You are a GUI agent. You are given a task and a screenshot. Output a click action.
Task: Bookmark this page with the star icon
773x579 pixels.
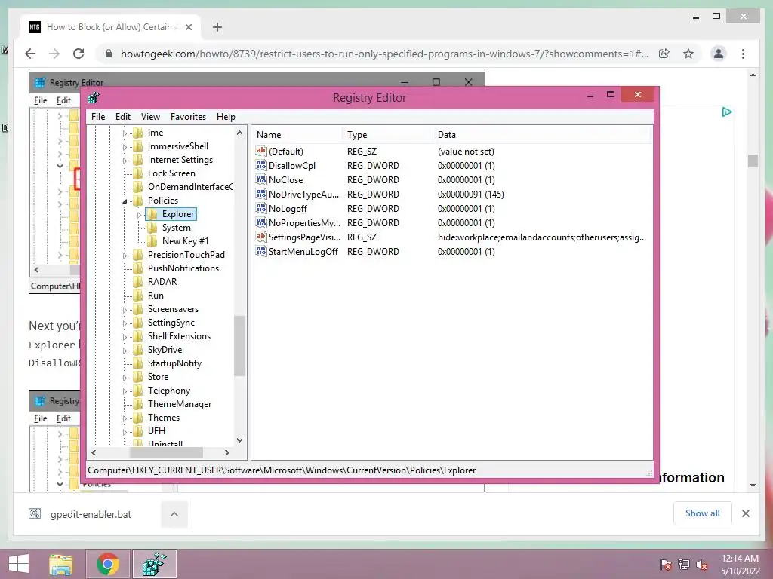click(x=688, y=54)
